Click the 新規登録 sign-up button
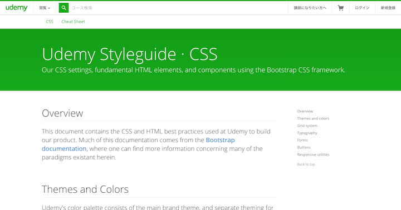This screenshot has height=210, width=401. tap(388, 8)
